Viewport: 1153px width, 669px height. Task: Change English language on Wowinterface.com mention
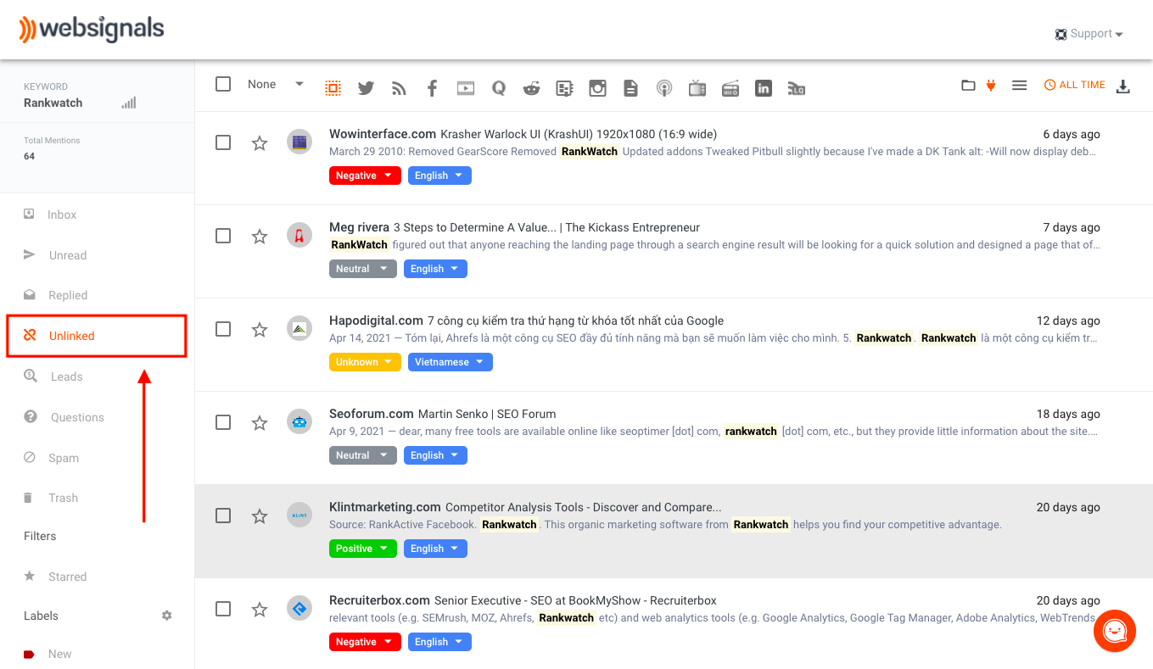(439, 176)
